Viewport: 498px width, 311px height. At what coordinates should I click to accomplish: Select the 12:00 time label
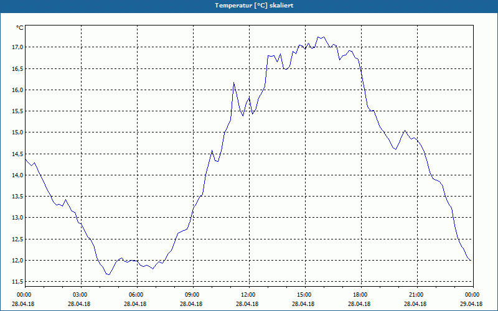(x=250, y=295)
